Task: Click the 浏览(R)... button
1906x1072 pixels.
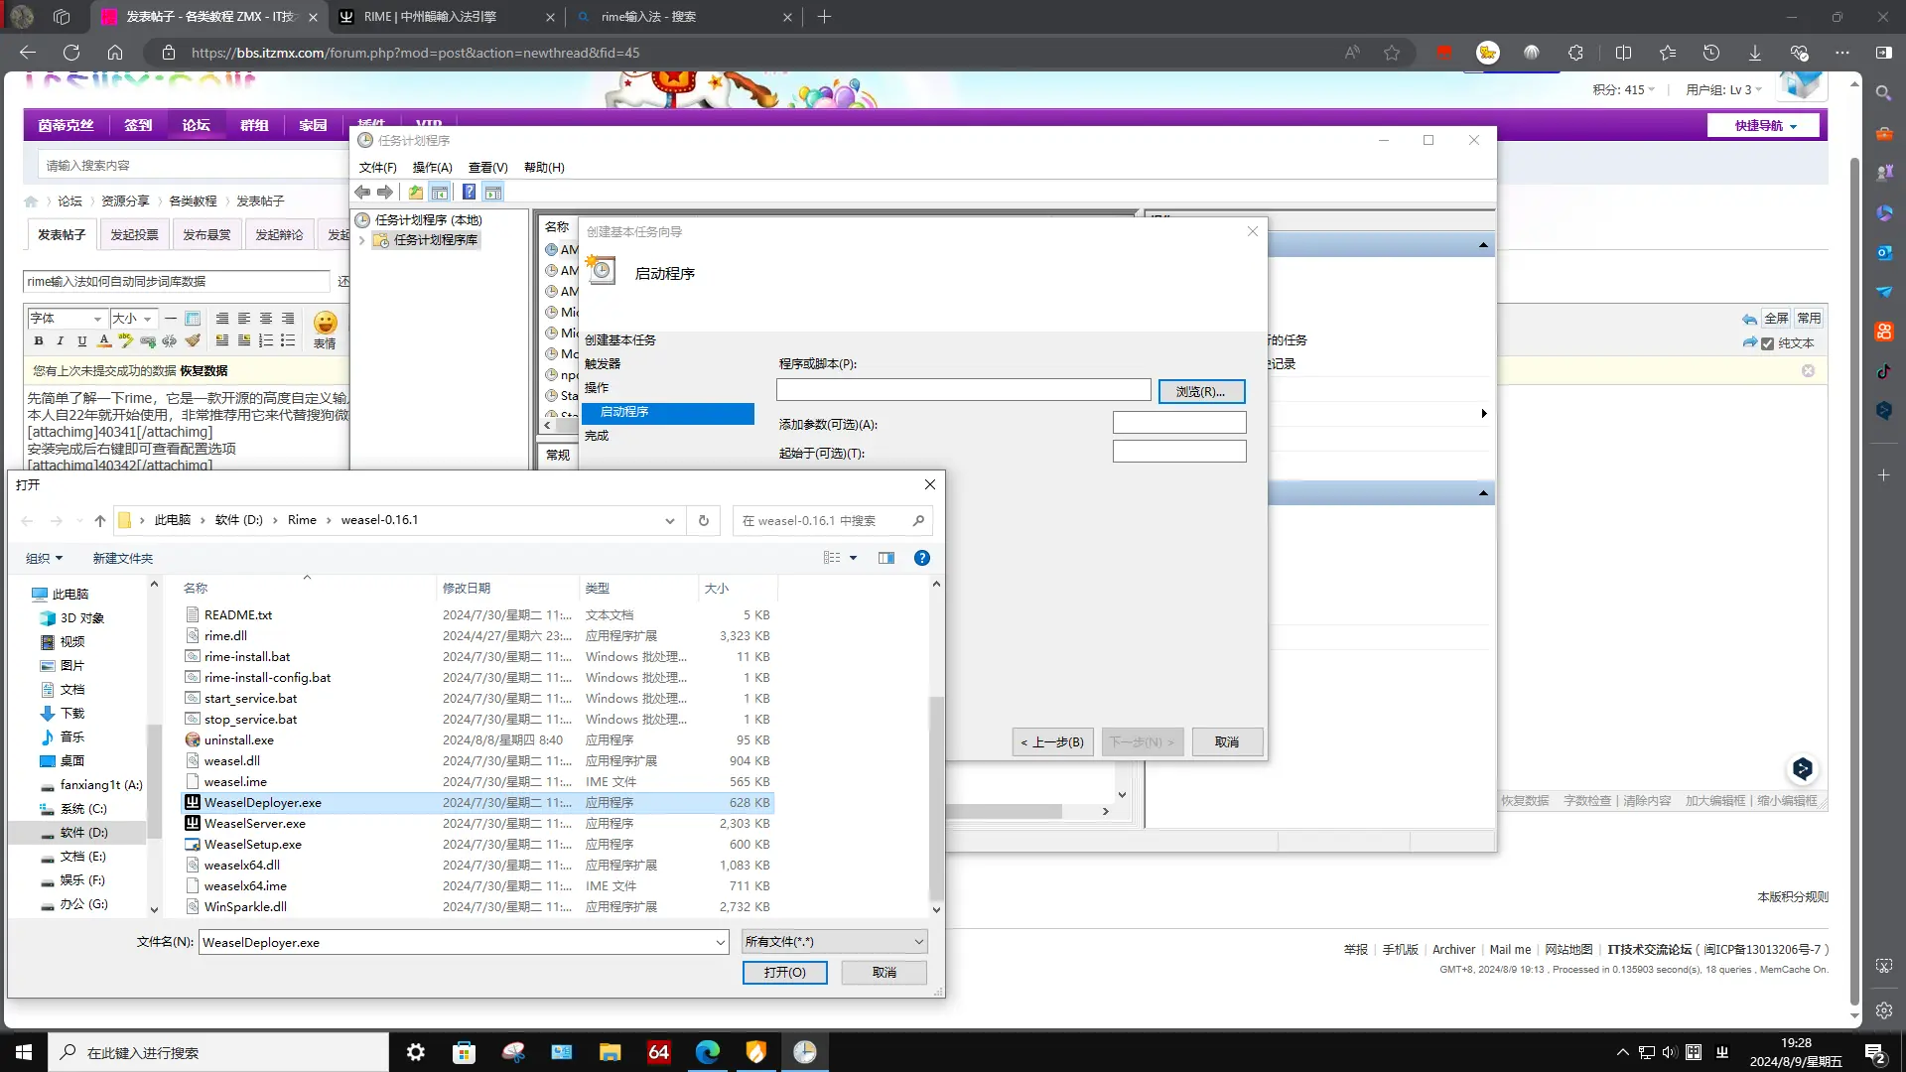Action: [1201, 391]
